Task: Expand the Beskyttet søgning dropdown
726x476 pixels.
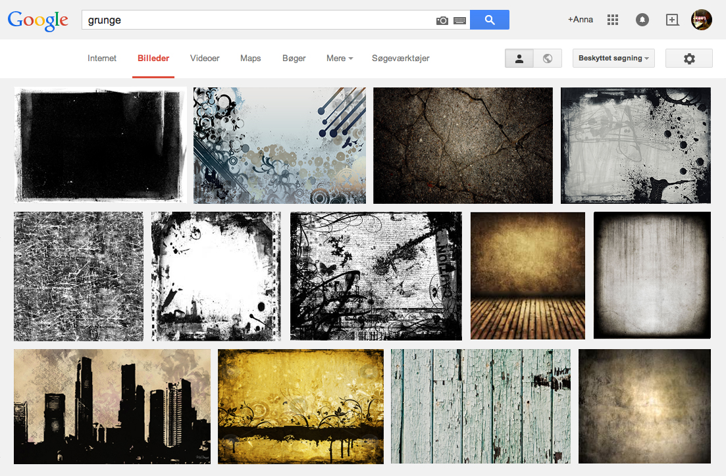Action: [613, 59]
